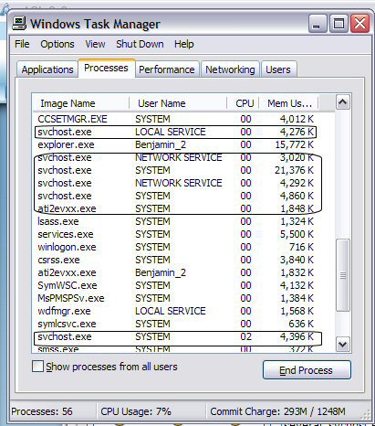This screenshot has height=426, width=375.
Task: Open the File menu
Action: coord(22,44)
